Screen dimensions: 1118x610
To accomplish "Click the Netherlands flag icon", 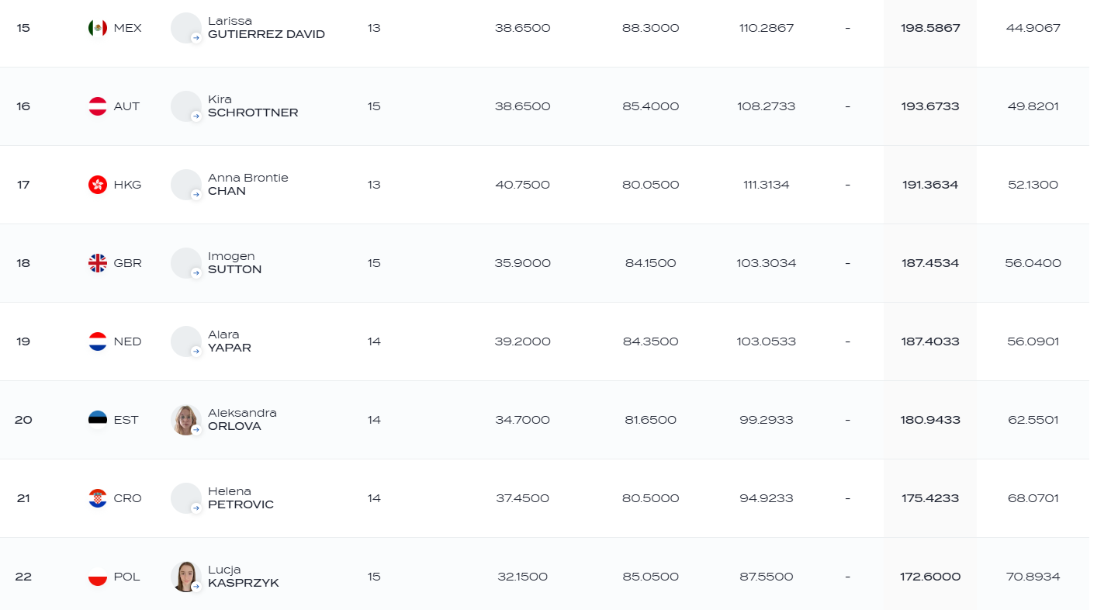I will (x=97, y=341).
